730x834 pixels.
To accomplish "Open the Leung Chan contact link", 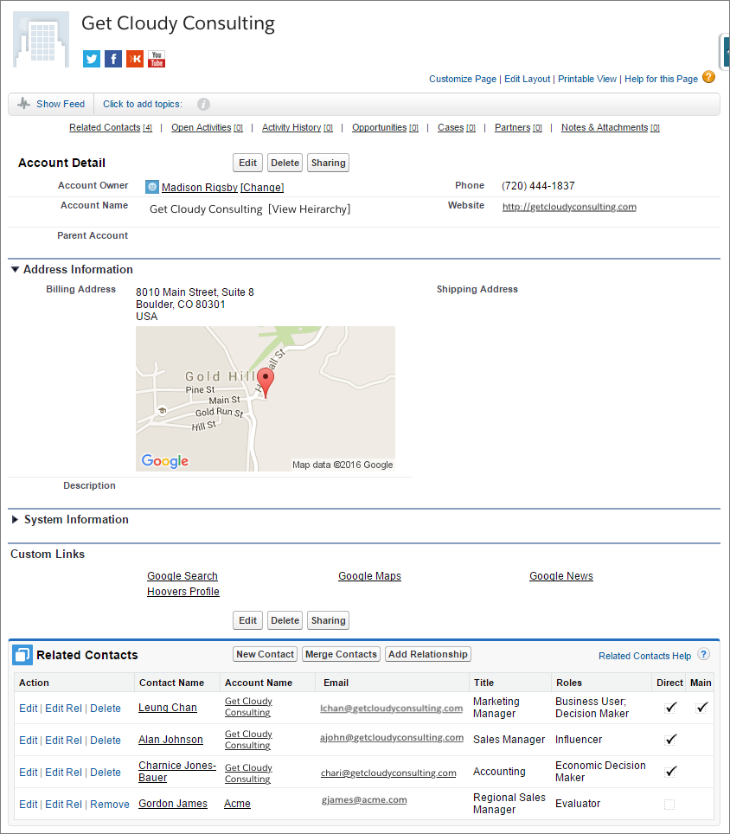I will point(168,708).
